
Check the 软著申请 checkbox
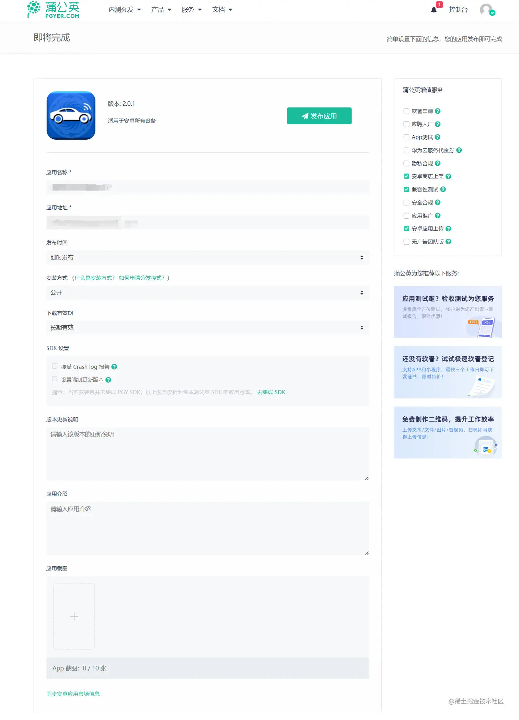406,111
